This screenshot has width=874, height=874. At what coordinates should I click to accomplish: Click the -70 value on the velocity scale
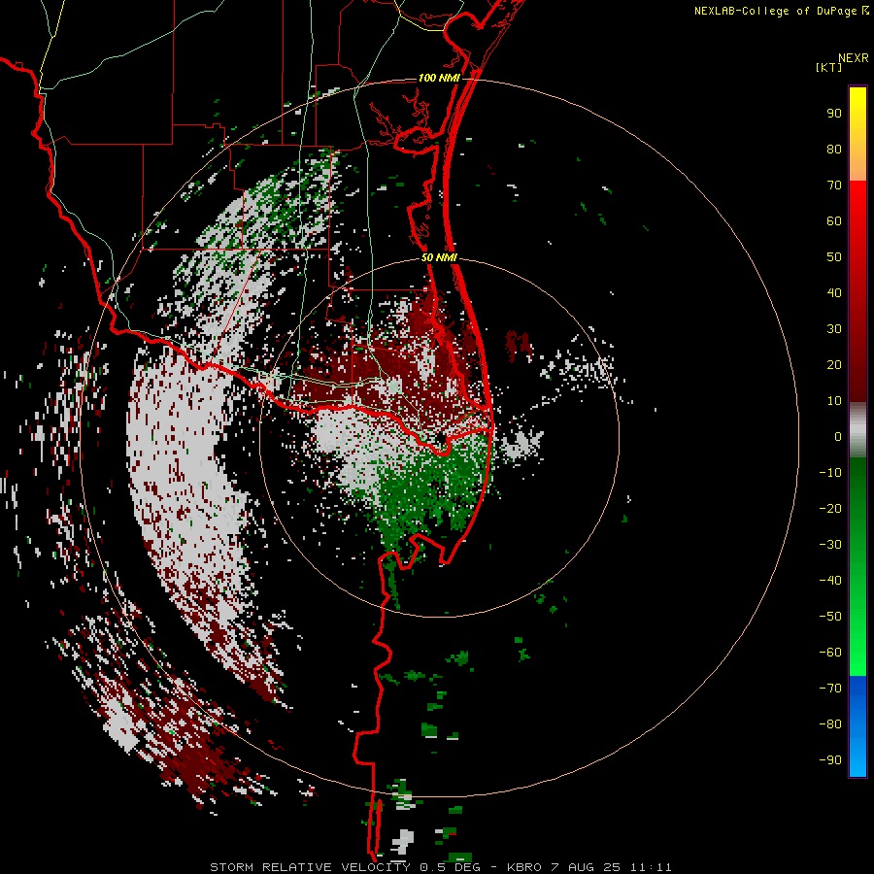[x=830, y=689]
